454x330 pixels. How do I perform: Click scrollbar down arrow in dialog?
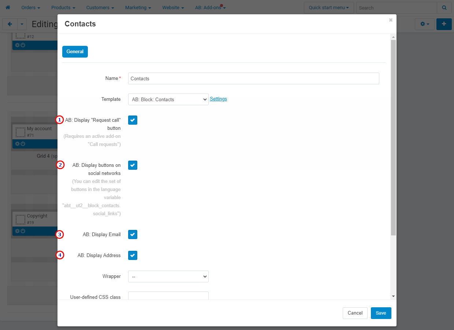coord(394,296)
